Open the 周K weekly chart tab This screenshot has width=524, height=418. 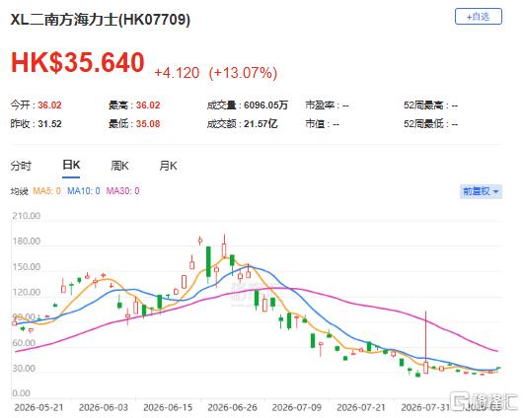click(x=119, y=166)
